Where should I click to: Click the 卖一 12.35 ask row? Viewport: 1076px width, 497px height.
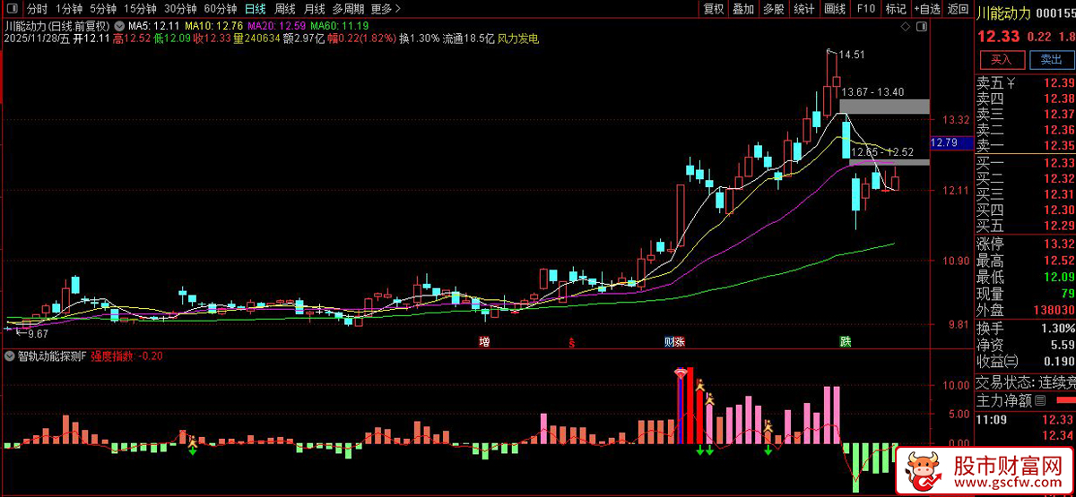pyautogui.click(x=1025, y=146)
